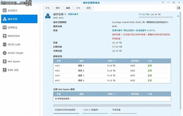
Task: Click 狀態 column header in 硬碟資訊 table
Action: (150, 61)
